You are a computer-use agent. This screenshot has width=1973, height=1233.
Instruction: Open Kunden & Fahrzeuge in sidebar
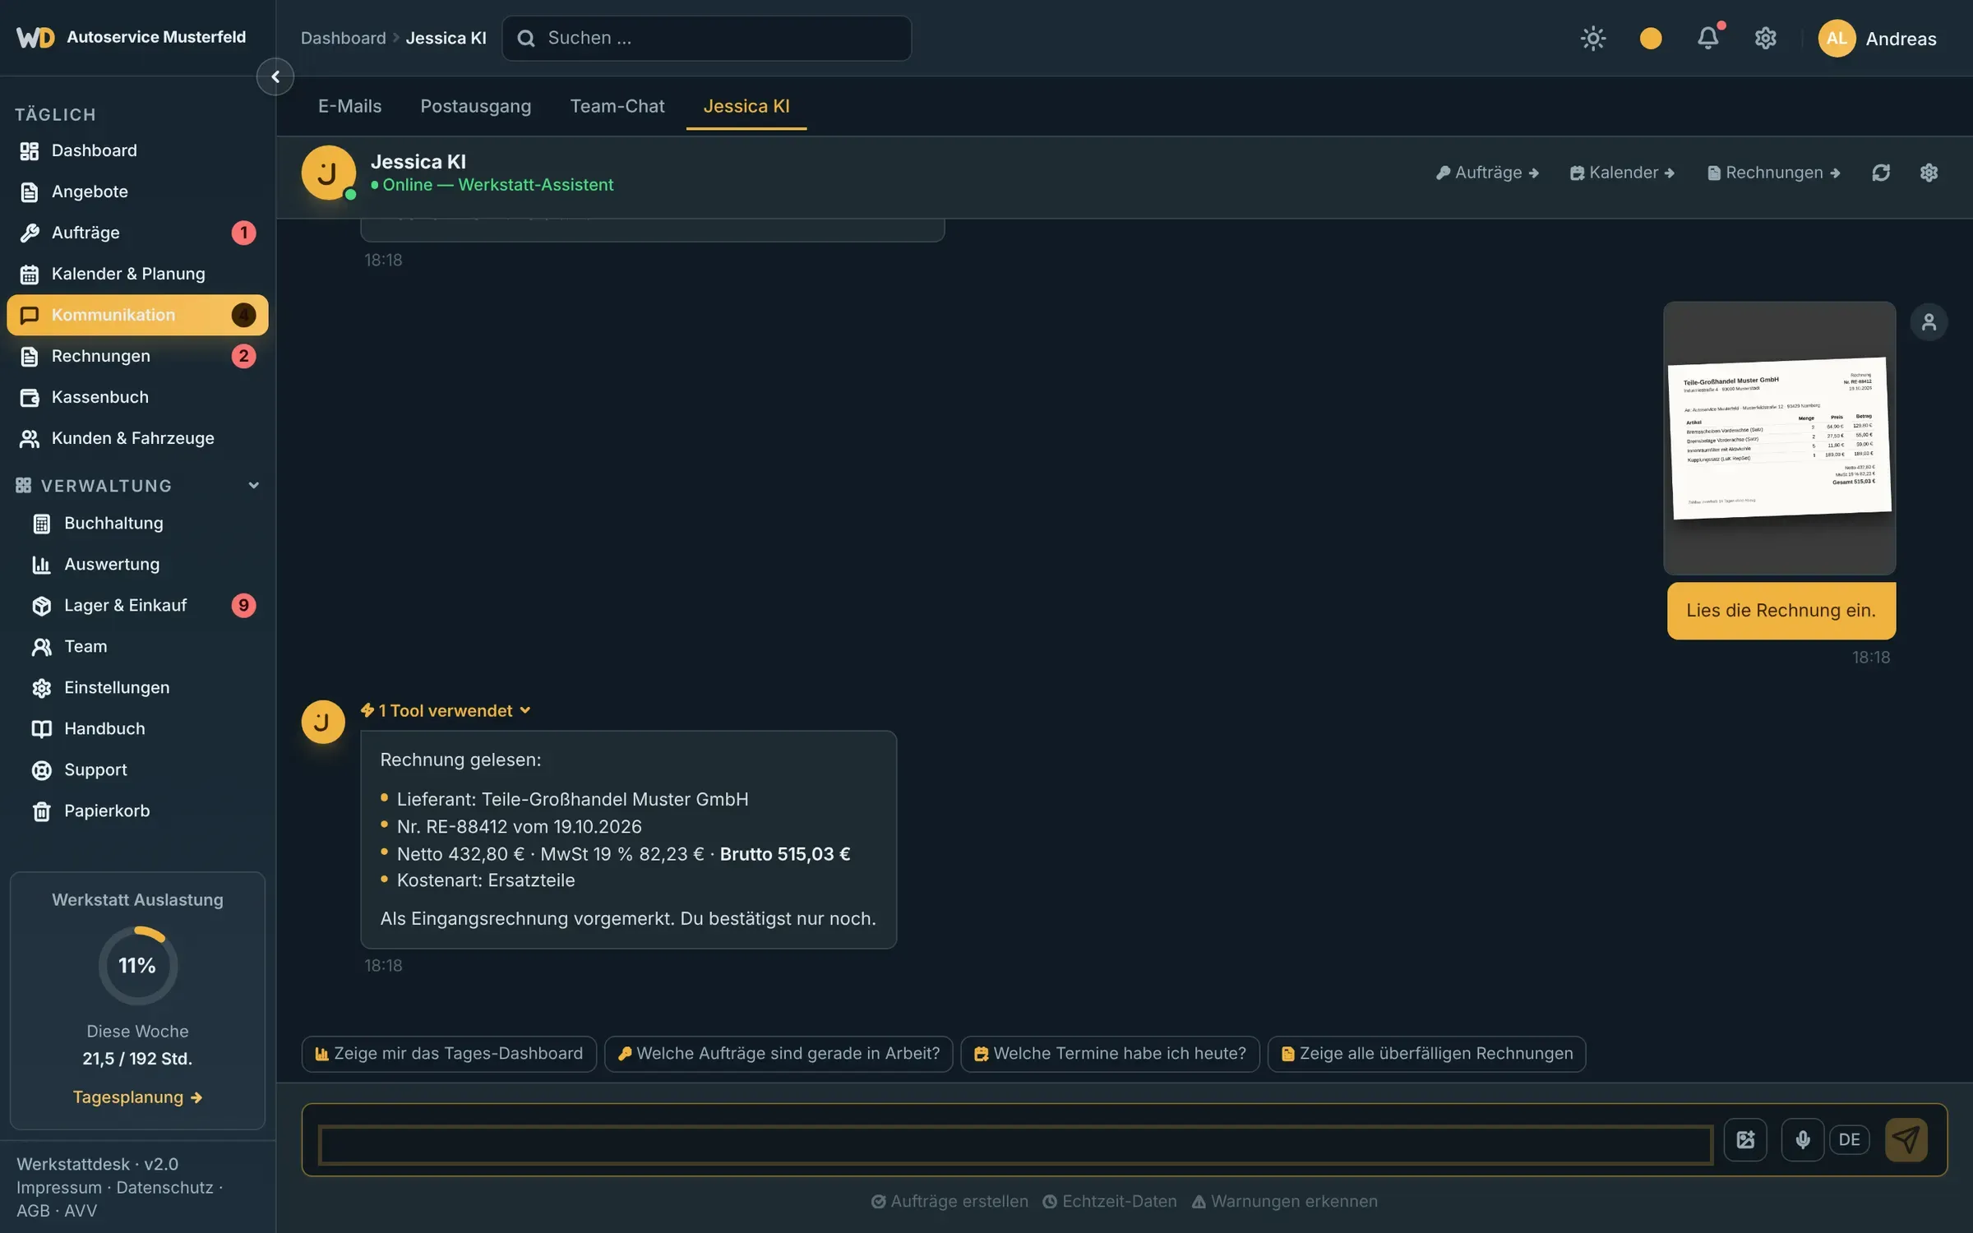pos(137,438)
